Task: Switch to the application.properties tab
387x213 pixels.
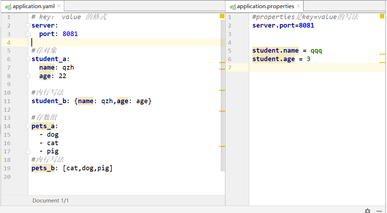Action: pos(264,6)
